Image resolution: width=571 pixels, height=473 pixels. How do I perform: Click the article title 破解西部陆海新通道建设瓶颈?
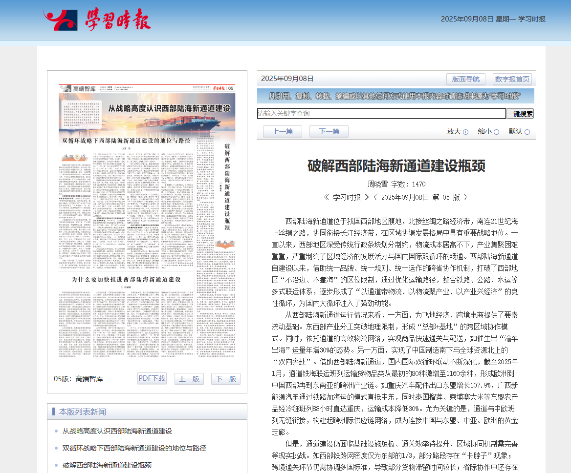(396, 166)
